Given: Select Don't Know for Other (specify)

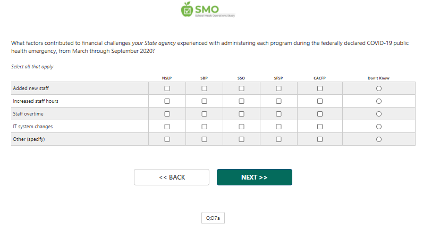Looking at the screenshot, I should point(379,139).
